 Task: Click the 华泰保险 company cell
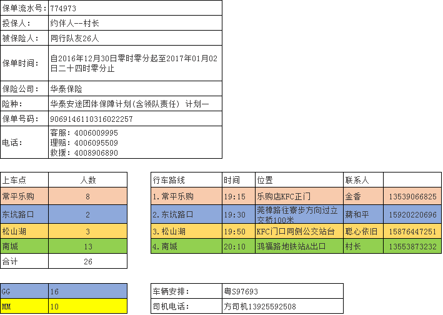[134, 89]
